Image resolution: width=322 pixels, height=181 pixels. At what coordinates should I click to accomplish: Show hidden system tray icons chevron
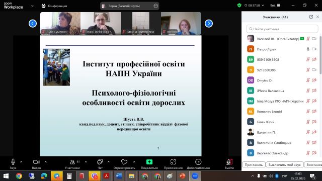click(253, 176)
